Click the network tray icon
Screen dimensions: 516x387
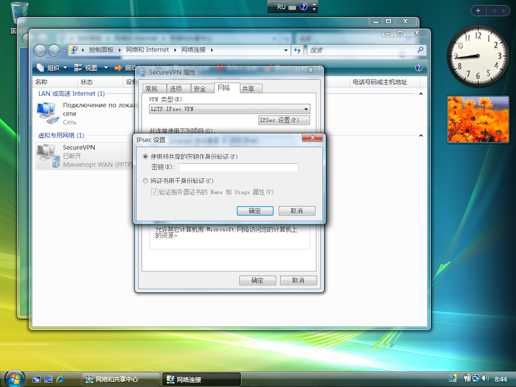pyautogui.click(x=476, y=378)
